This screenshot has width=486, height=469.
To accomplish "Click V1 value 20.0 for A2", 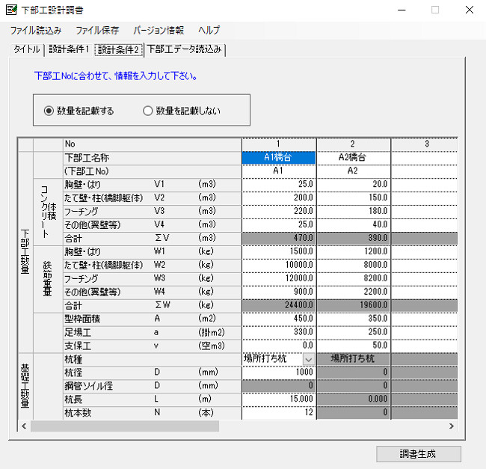I will (354, 185).
